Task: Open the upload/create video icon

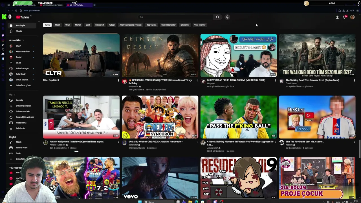Action: coord(337,17)
